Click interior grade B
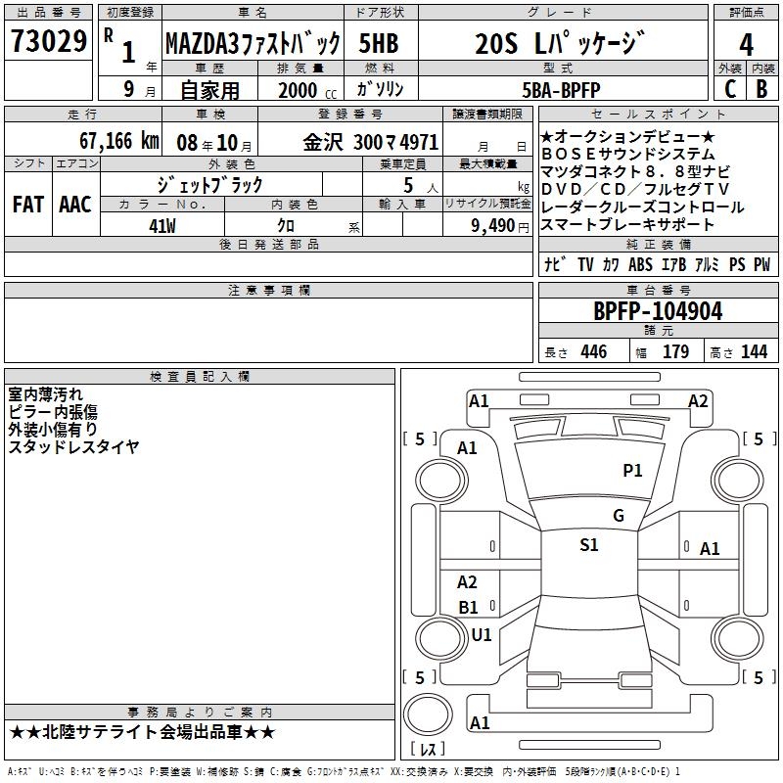 tap(761, 89)
